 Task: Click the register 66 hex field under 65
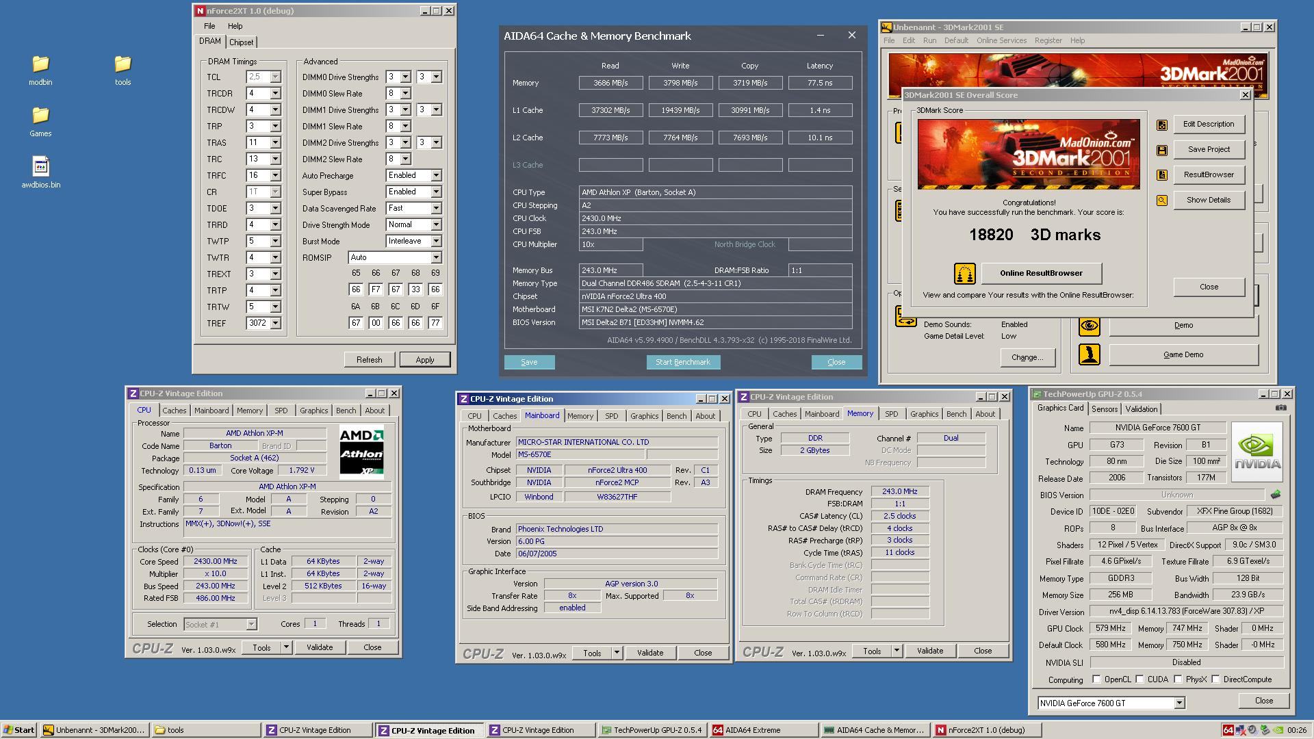356,289
